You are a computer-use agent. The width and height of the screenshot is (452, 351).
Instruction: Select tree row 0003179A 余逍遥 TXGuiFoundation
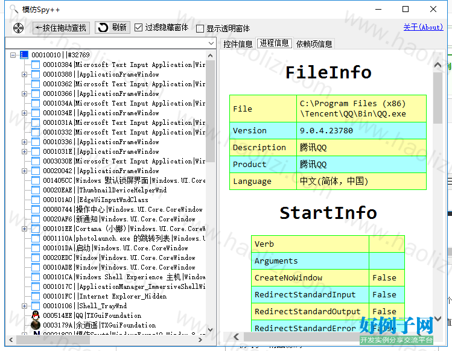99,325
